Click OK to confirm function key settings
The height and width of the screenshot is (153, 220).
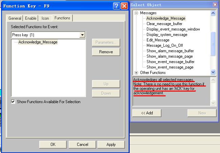point(53,144)
